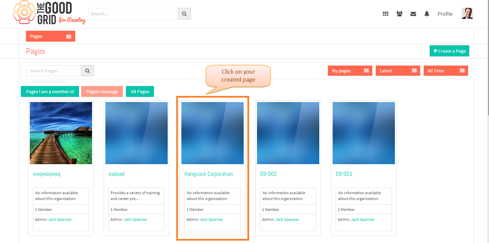Viewport: 489px width, 243px height.
Task: Expand the Pages menu dropdown
Action: point(51,36)
